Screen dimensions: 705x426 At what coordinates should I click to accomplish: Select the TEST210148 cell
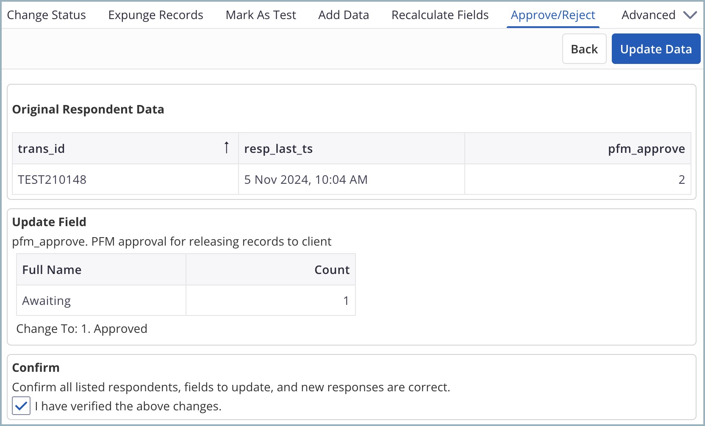tap(125, 180)
